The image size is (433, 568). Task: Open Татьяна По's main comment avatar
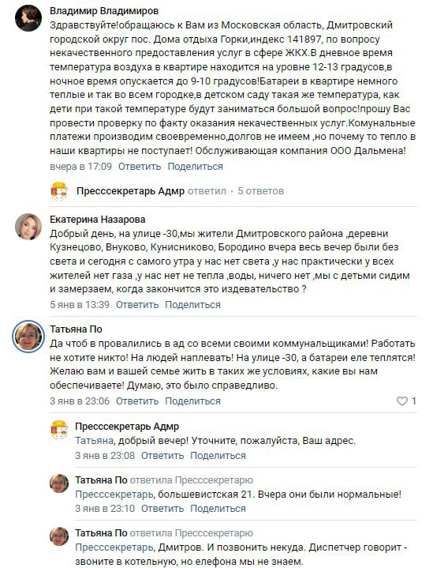click(28, 337)
